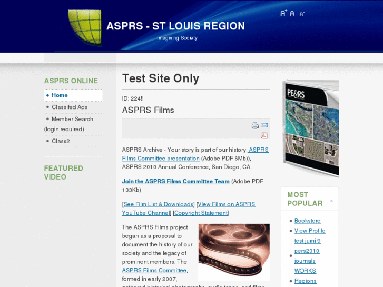383x287 pixels.
Task: Increase font size with A+ icon
Action: point(283,13)
